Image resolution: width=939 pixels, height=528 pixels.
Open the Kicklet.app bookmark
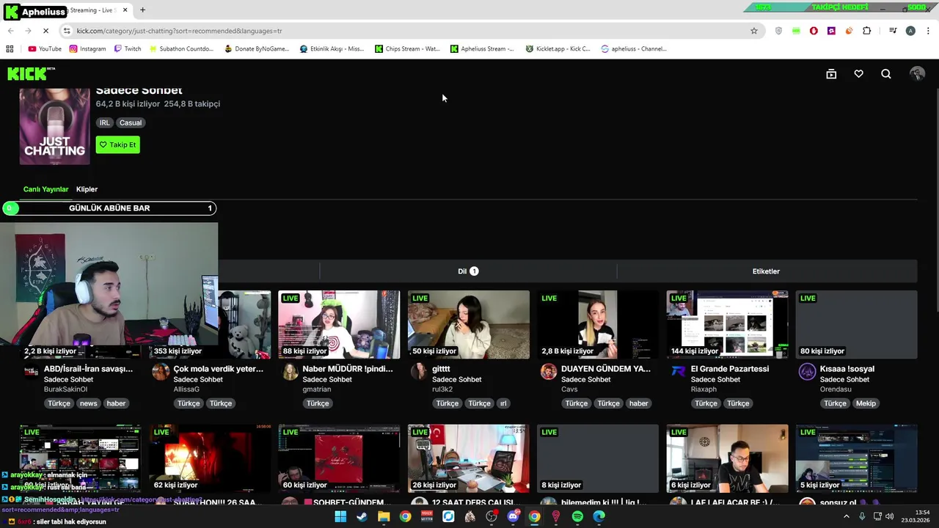558,49
